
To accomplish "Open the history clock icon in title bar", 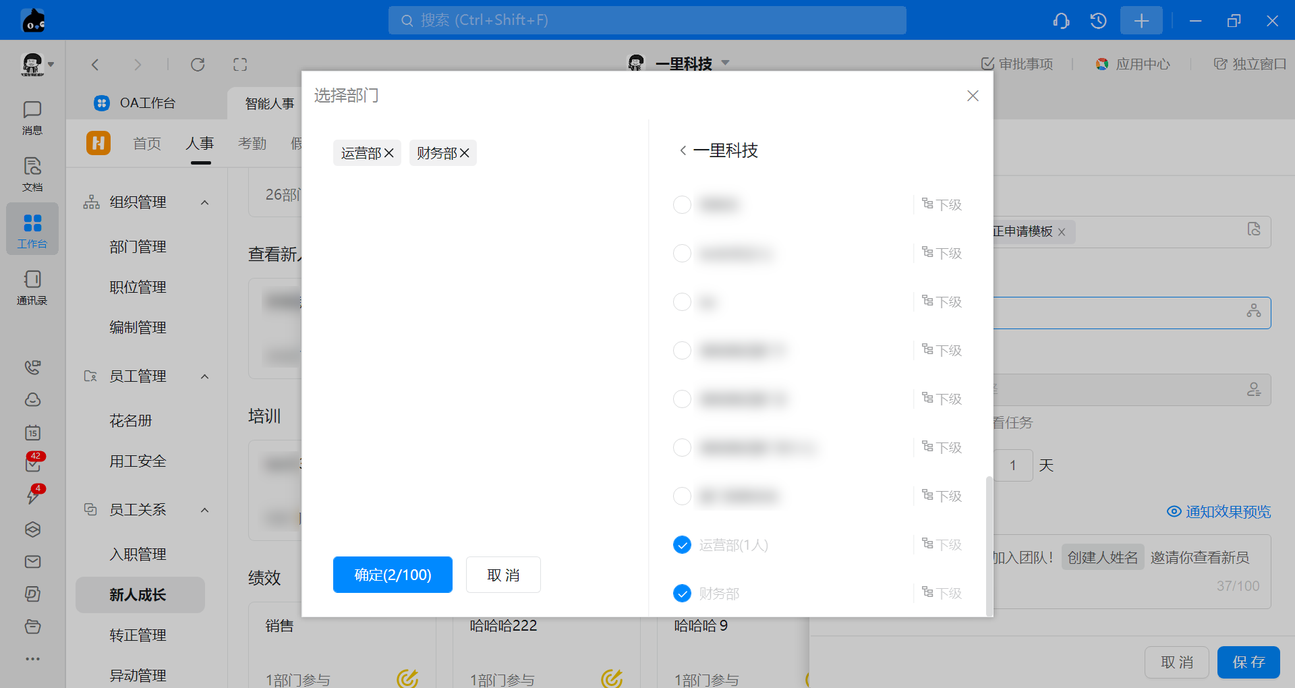I will click(1098, 21).
